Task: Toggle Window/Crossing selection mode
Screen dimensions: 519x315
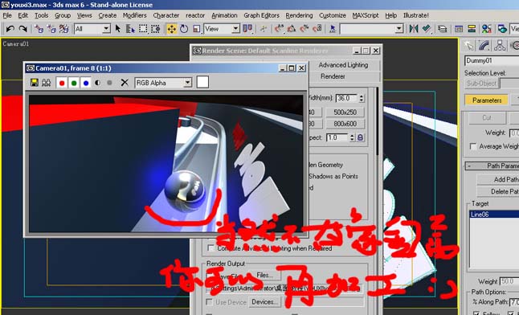Action: [156, 29]
